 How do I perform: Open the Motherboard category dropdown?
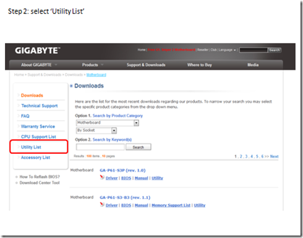tap(136, 123)
